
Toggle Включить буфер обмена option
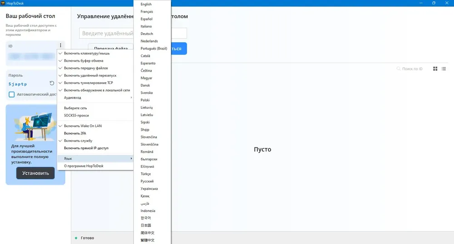(95, 61)
